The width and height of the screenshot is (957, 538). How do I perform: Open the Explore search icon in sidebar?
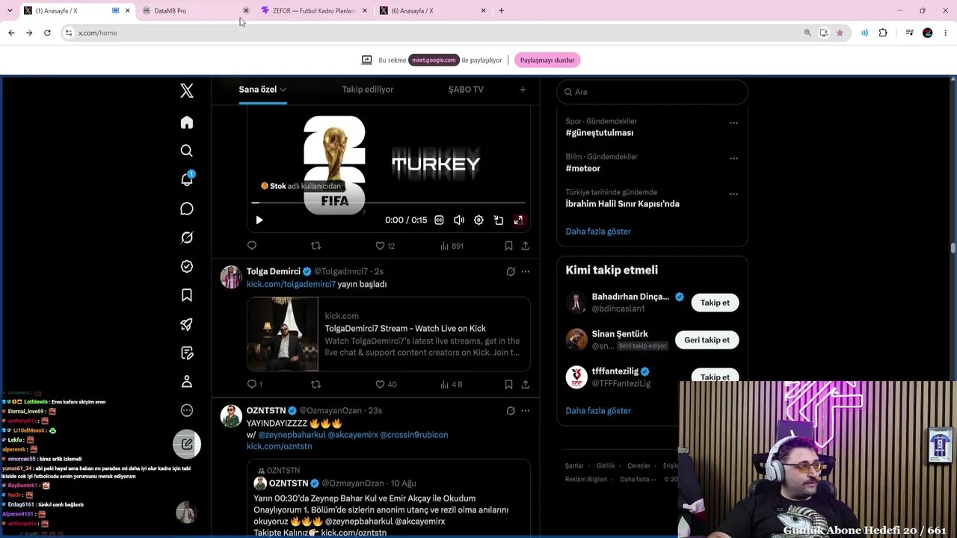[187, 151]
